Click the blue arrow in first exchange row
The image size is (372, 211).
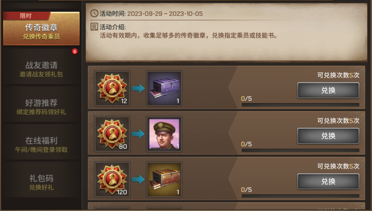click(x=138, y=89)
